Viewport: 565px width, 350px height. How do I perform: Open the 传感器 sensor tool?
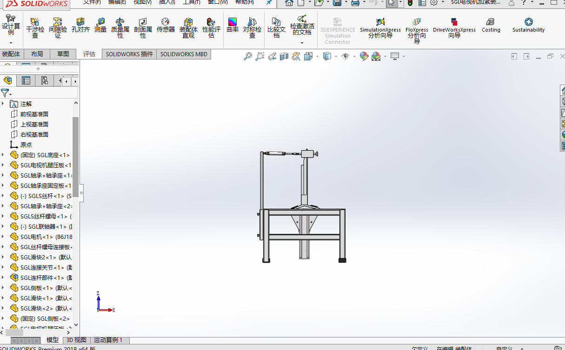[166, 25]
